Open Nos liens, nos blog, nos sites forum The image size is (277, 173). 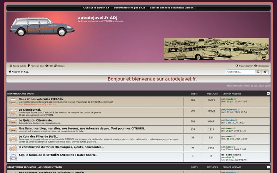click(82, 128)
